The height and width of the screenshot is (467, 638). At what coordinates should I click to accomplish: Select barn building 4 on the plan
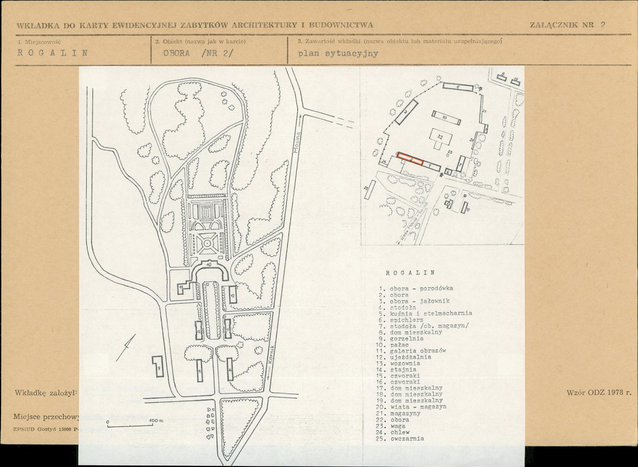[459, 87]
